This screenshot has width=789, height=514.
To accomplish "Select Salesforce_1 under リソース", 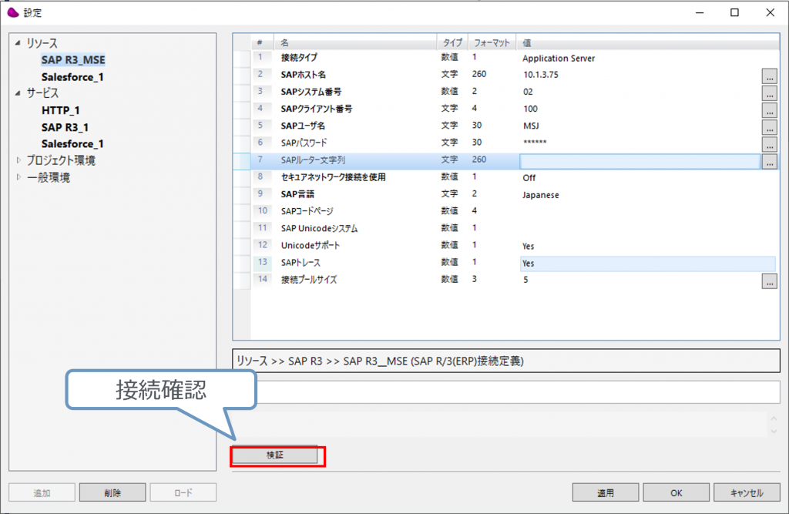I will (x=72, y=77).
